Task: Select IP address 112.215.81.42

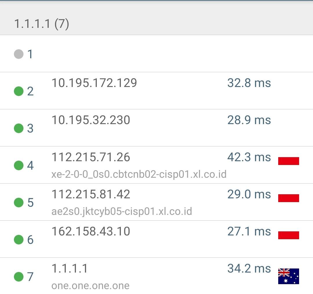Action: coord(91,194)
